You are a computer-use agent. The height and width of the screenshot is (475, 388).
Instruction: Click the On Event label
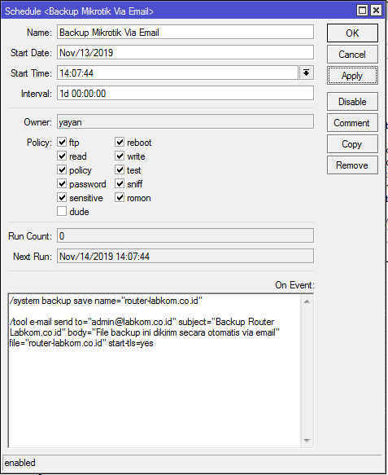[294, 285]
